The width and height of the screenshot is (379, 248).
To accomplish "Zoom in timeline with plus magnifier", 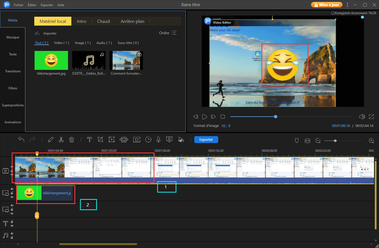I will click(x=371, y=141).
